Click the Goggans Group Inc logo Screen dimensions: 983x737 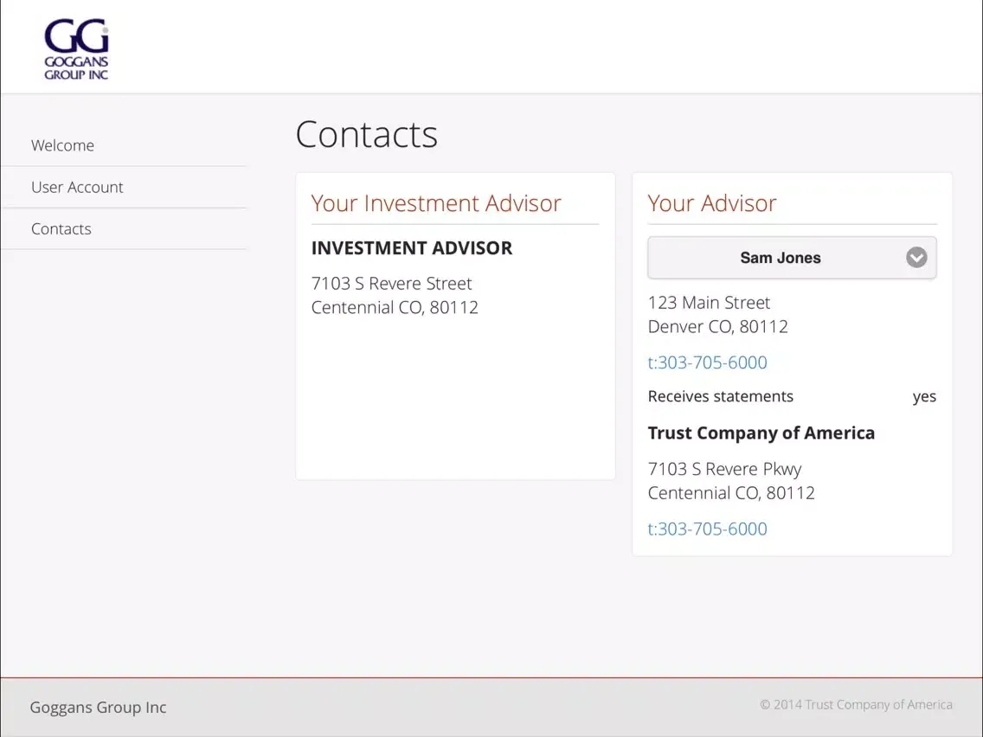(x=76, y=50)
